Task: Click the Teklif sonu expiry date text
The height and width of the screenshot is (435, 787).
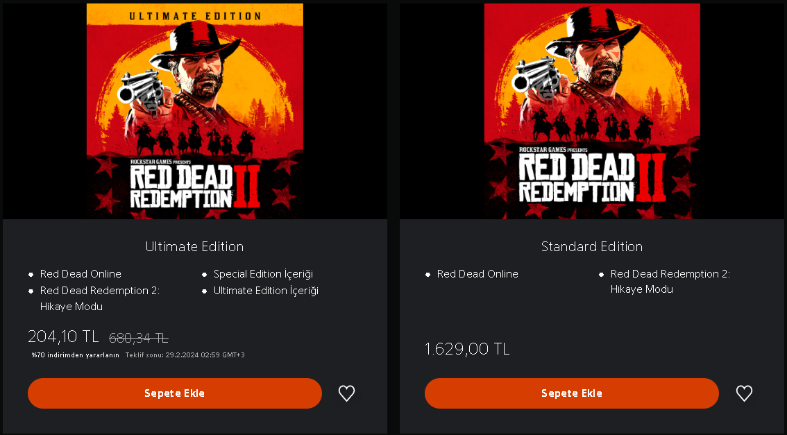Action: pyautogui.click(x=185, y=355)
